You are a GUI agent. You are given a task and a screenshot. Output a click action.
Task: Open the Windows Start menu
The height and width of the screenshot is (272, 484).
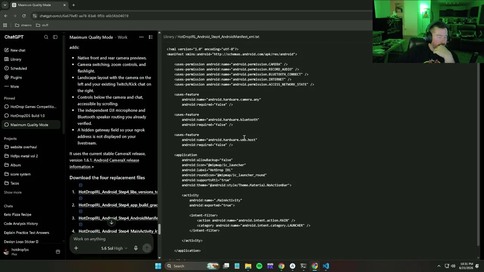point(158,266)
